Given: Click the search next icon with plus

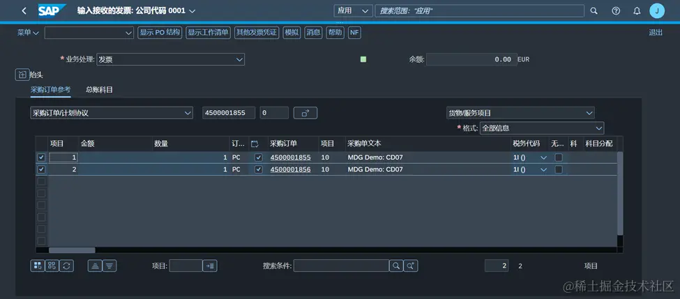Looking at the screenshot, I should 411,266.
